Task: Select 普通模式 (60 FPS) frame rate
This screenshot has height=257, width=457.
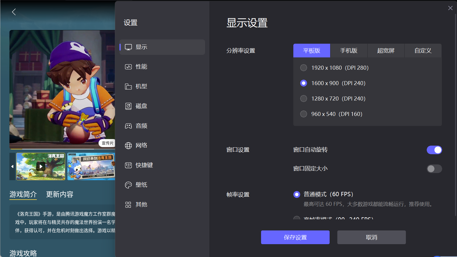Action: (x=297, y=194)
